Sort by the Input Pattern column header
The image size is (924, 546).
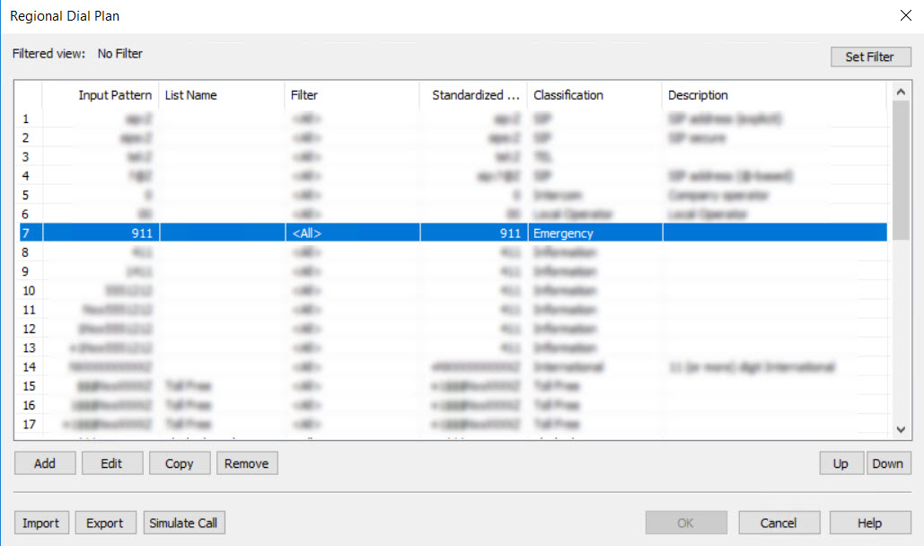click(x=101, y=95)
